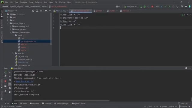Open Run window settings gear
The width and height of the screenshot is (192, 108).
tap(186, 68)
